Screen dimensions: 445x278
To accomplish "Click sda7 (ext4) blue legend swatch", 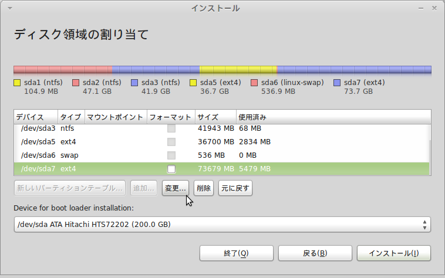I will pos(337,83).
